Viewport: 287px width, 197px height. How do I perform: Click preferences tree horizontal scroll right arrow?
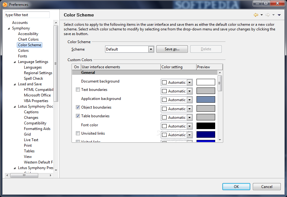click(50, 176)
